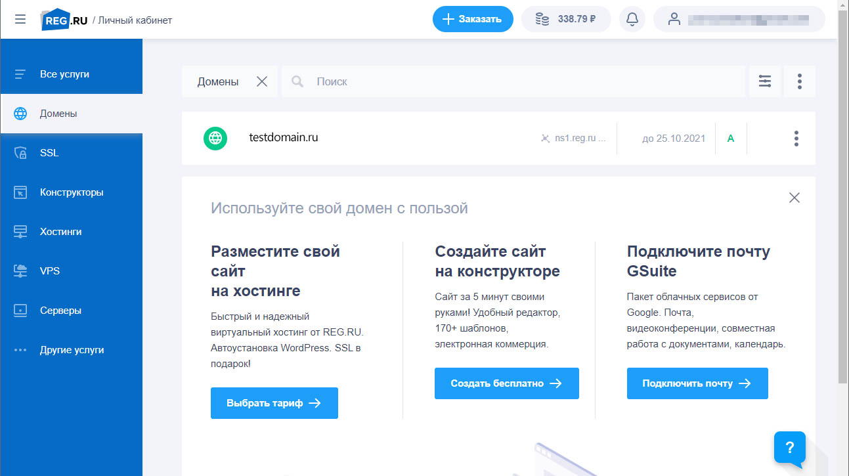Open SSL section in sidebar
Image resolution: width=849 pixels, height=476 pixels.
point(71,153)
